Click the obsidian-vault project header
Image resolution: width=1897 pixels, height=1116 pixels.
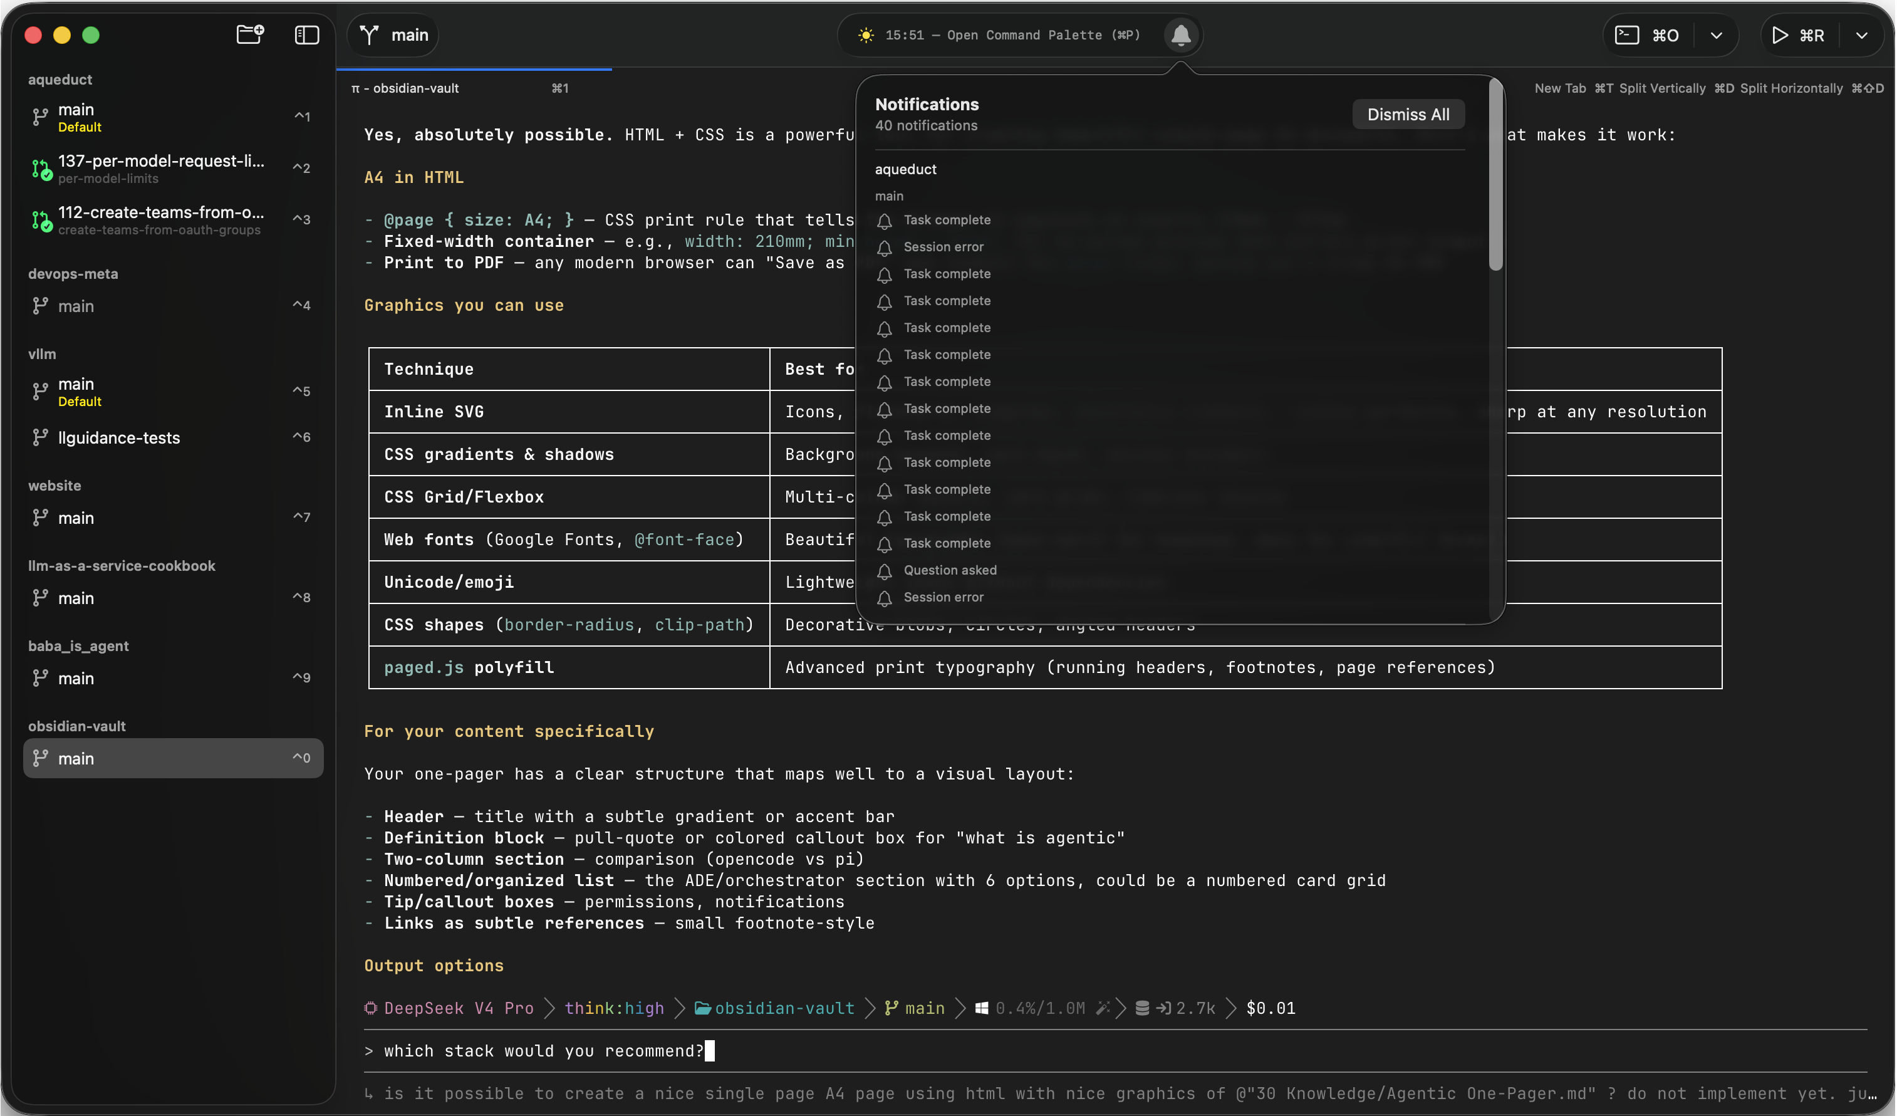77,726
